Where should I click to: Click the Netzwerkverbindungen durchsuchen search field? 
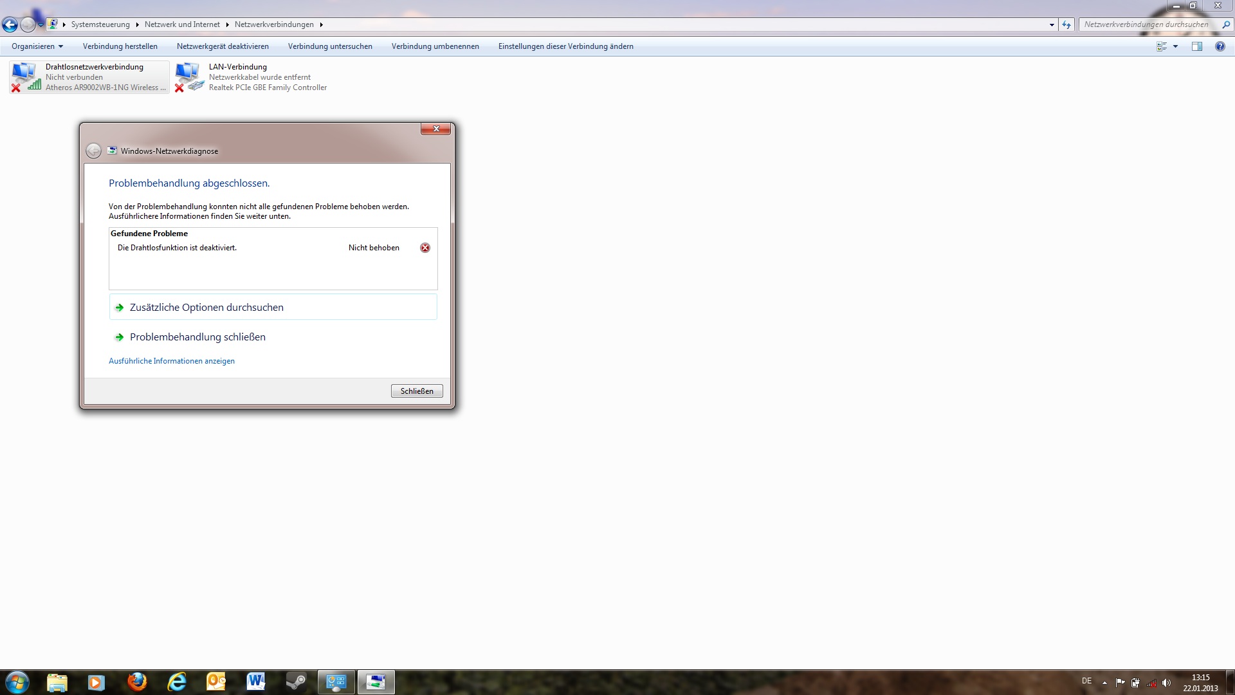1146,24
